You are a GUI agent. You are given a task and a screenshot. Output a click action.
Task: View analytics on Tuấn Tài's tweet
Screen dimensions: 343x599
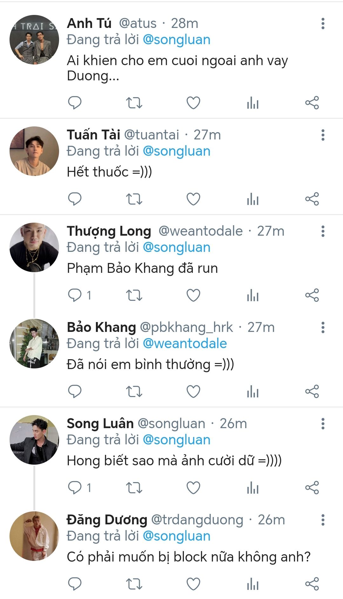click(253, 199)
